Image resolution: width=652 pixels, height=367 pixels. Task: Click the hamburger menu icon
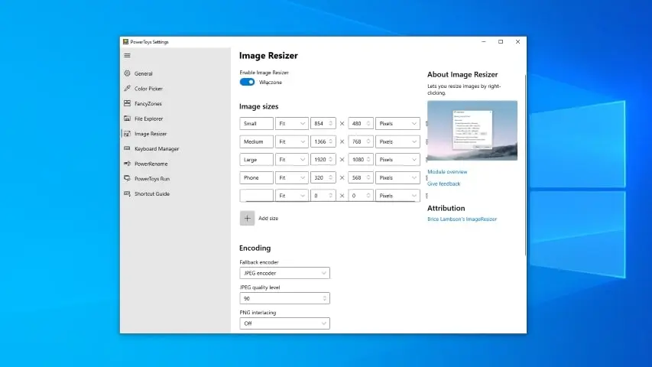(127, 55)
